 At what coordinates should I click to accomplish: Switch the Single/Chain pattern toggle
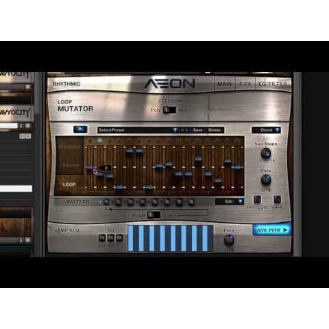(154, 215)
